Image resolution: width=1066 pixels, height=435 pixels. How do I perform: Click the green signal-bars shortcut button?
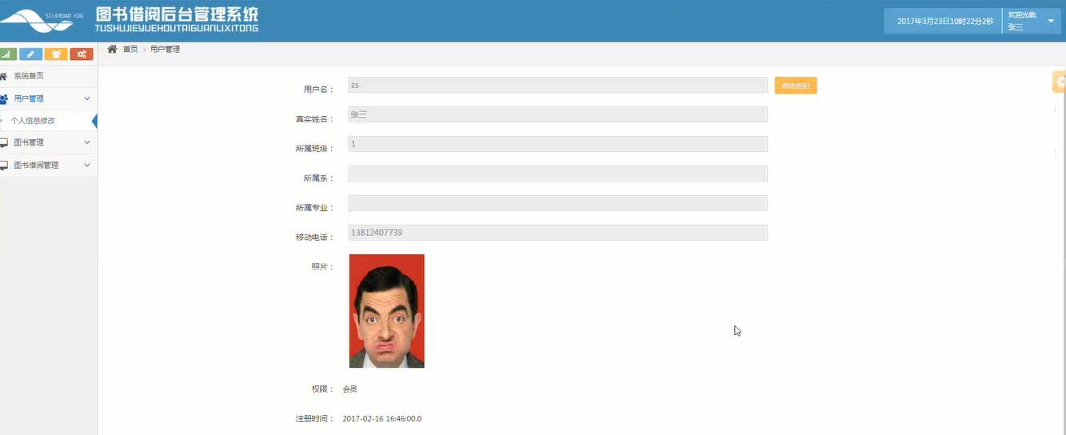pos(6,54)
